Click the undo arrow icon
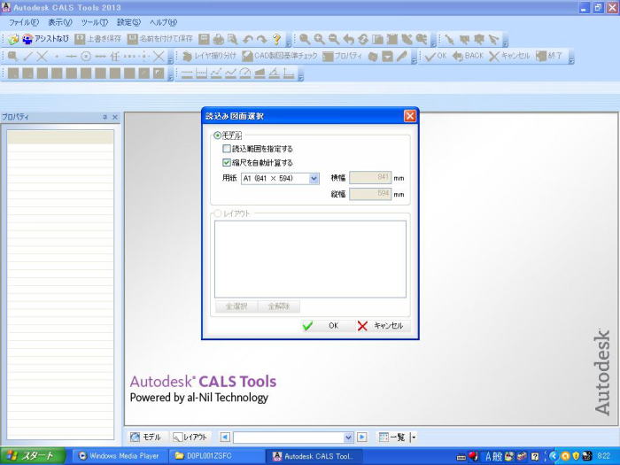620x465 pixels. click(247, 39)
